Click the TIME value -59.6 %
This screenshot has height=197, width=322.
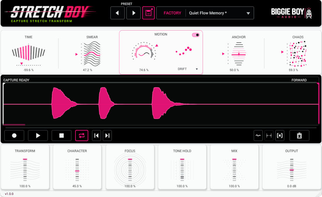pyautogui.click(x=28, y=70)
